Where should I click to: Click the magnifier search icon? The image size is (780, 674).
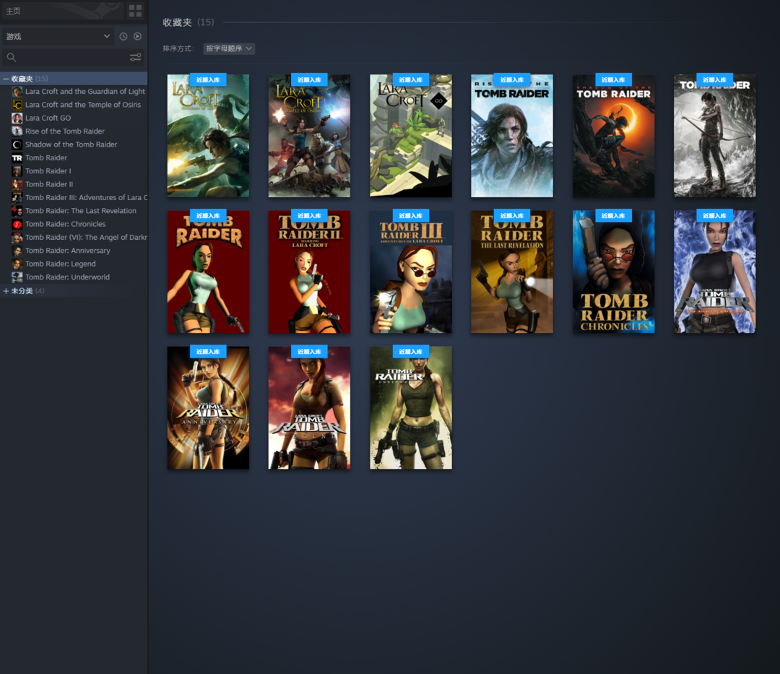tap(12, 58)
